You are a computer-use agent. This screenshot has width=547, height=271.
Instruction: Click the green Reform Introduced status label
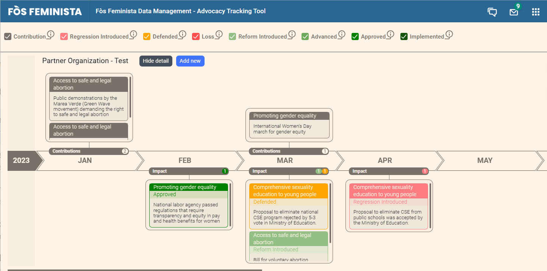tap(276, 249)
